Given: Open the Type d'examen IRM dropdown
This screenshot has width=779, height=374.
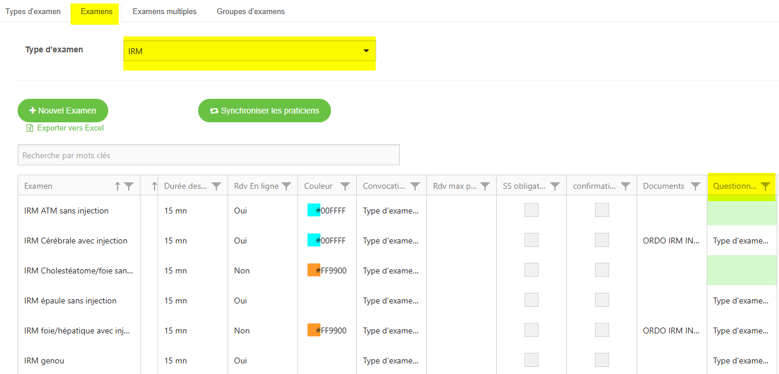Looking at the screenshot, I should click(249, 51).
